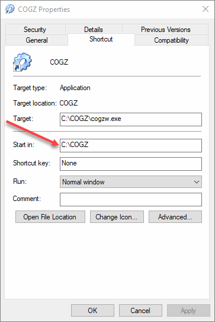Click the COGZ gear shortcut icon

(x=23, y=62)
